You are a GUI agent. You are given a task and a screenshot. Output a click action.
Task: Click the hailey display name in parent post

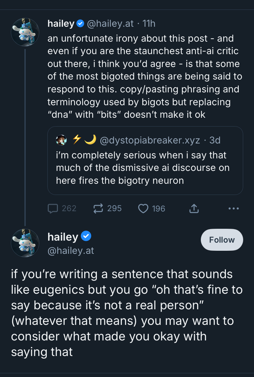[61, 24]
